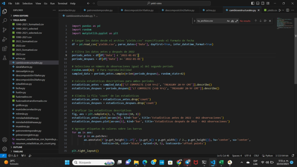Image resolution: width=297 pixels, height=167 pixels.
Task: Click the CRLF end-of-line indicator
Action: pyautogui.click(x=256, y=156)
